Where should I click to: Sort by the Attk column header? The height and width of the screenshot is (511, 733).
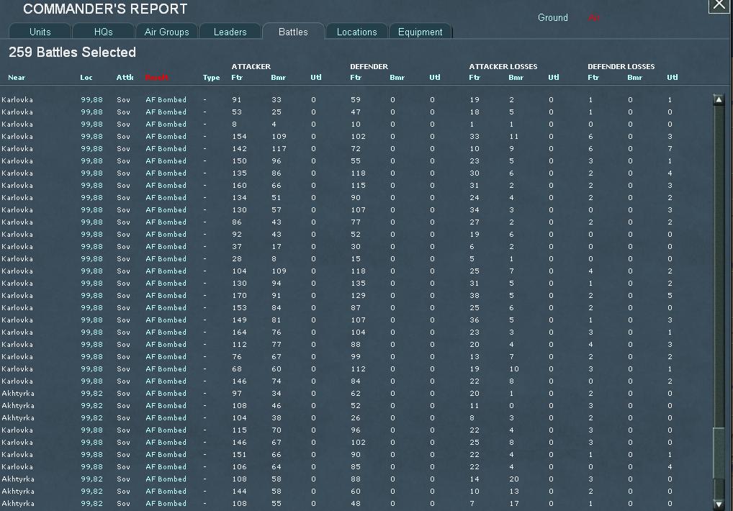125,78
